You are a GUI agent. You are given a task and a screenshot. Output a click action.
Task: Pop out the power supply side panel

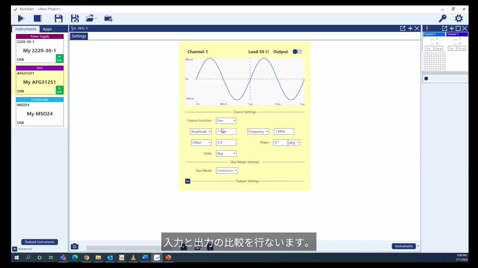444,28
